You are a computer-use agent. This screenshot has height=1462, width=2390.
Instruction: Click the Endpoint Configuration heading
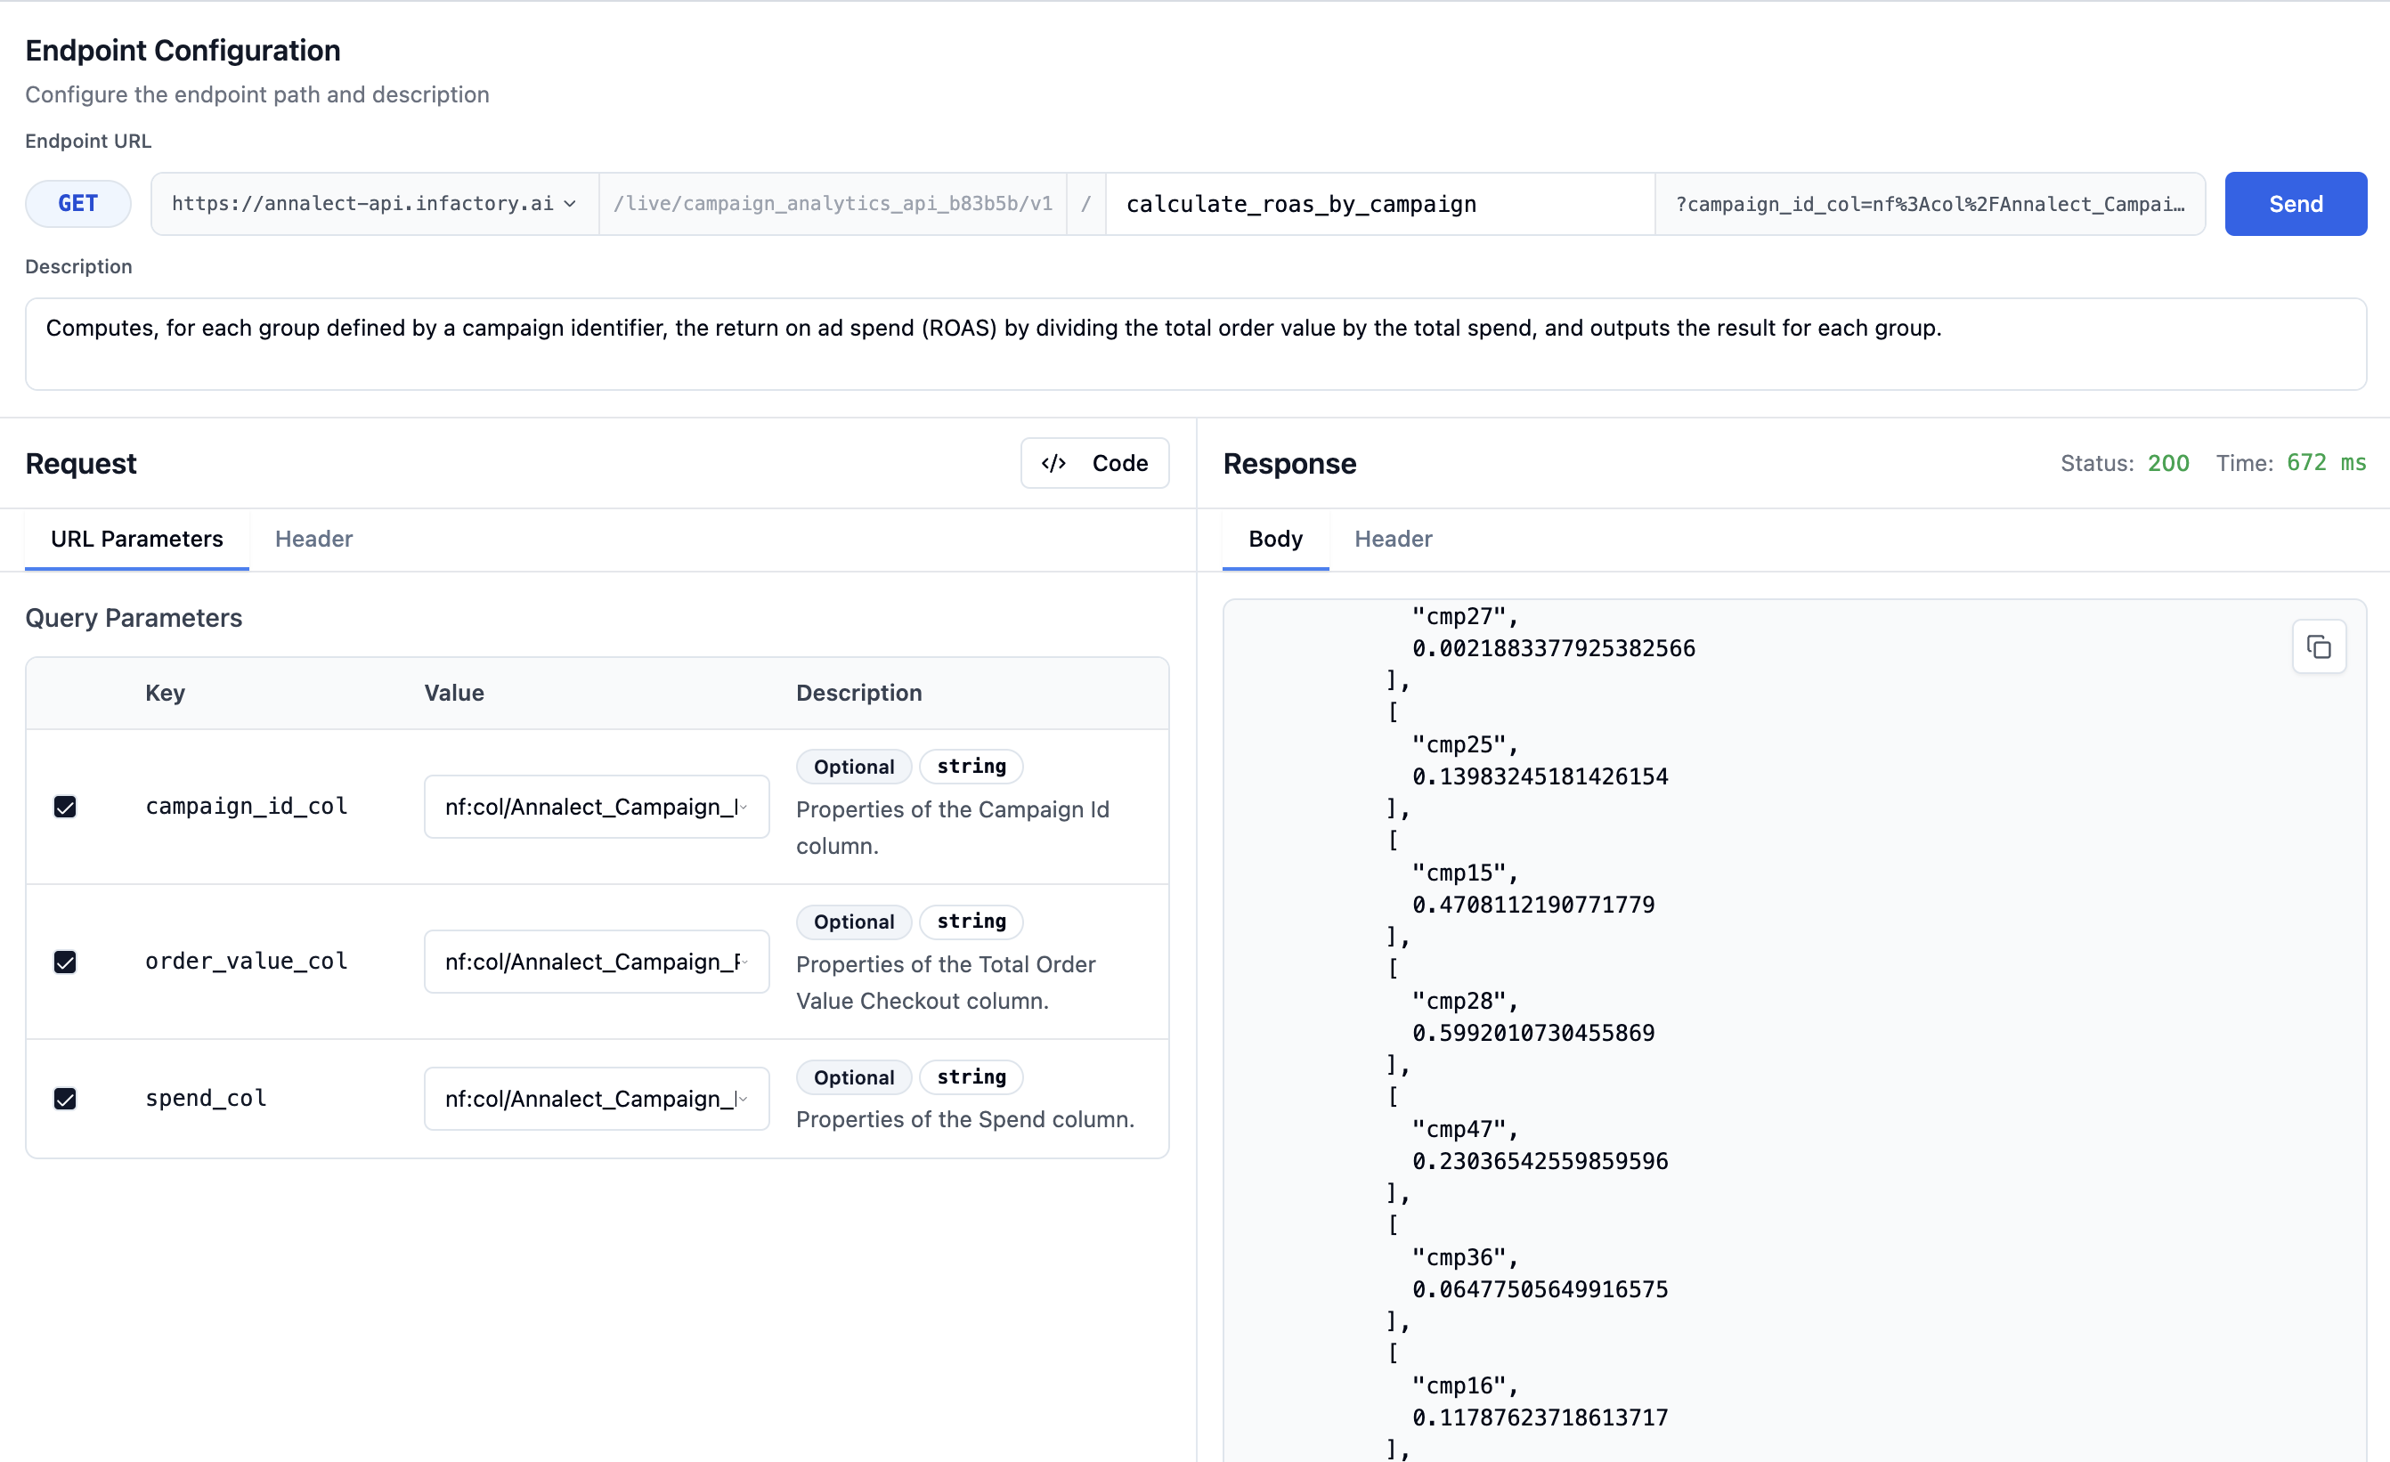pos(183,51)
